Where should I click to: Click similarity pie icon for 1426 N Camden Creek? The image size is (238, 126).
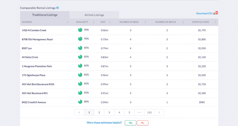(x=80, y=30)
